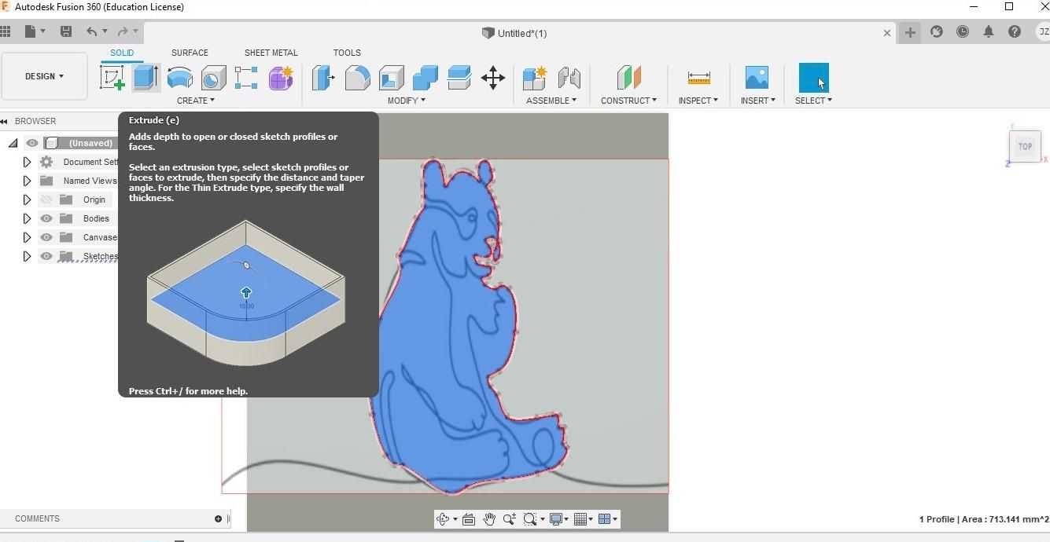This screenshot has height=542, width=1050.
Task: Hide the Canvases folder via eye icon
Action: 46,237
